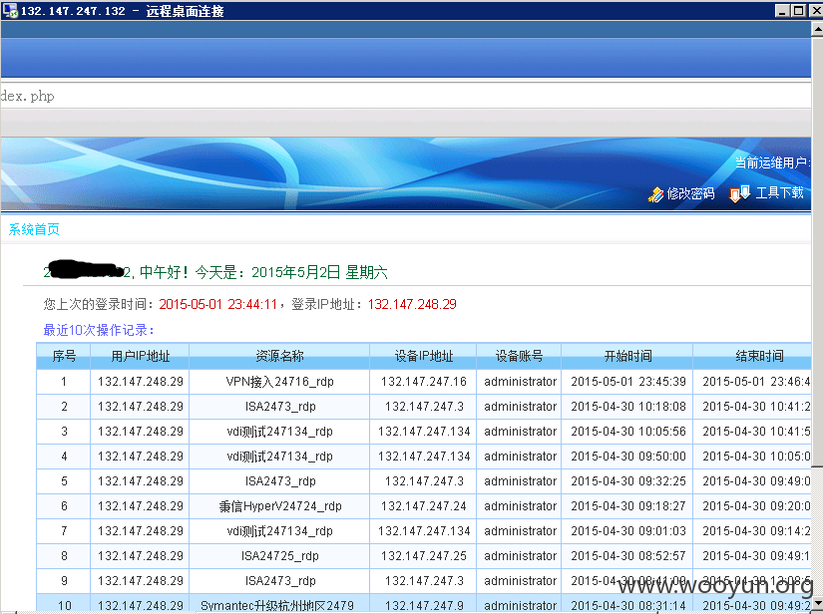The height and width of the screenshot is (614, 823).
Task: Click the 设备账号 column header
Action: (519, 357)
